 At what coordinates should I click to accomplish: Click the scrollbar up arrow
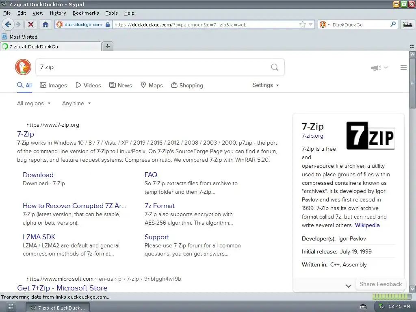click(412, 54)
